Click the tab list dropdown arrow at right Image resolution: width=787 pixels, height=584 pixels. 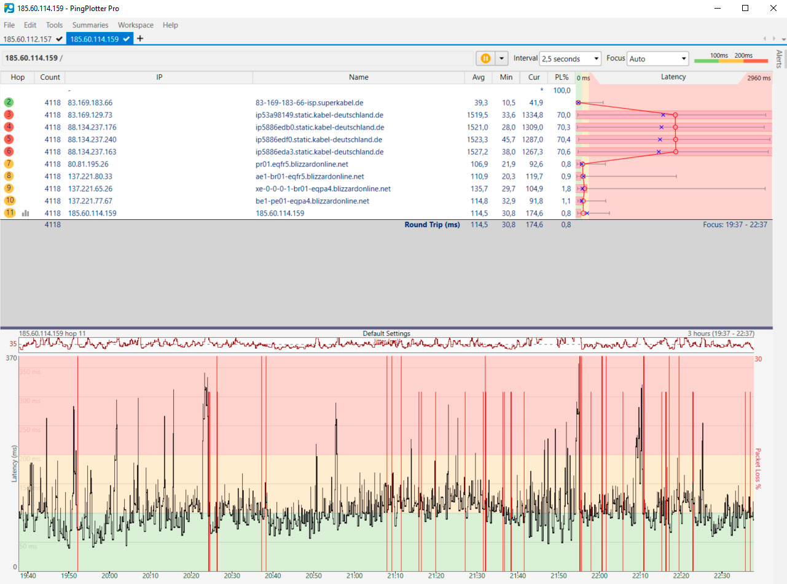[x=783, y=39]
